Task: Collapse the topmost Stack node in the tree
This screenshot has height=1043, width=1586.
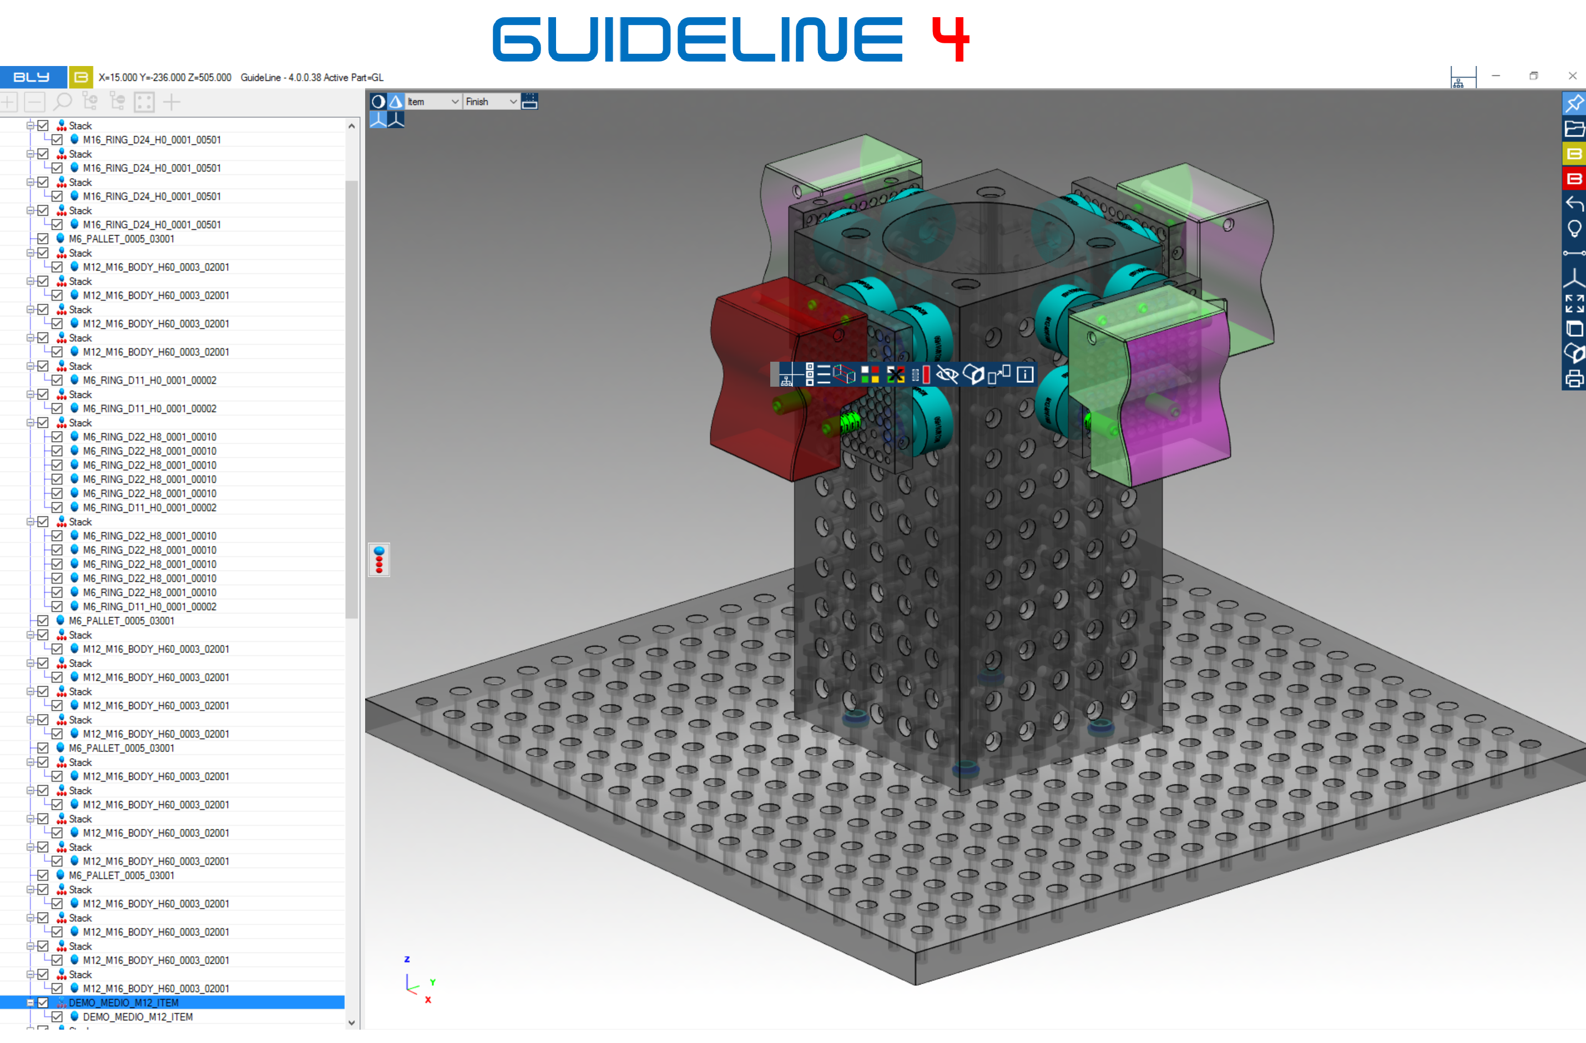Action: pos(30,125)
